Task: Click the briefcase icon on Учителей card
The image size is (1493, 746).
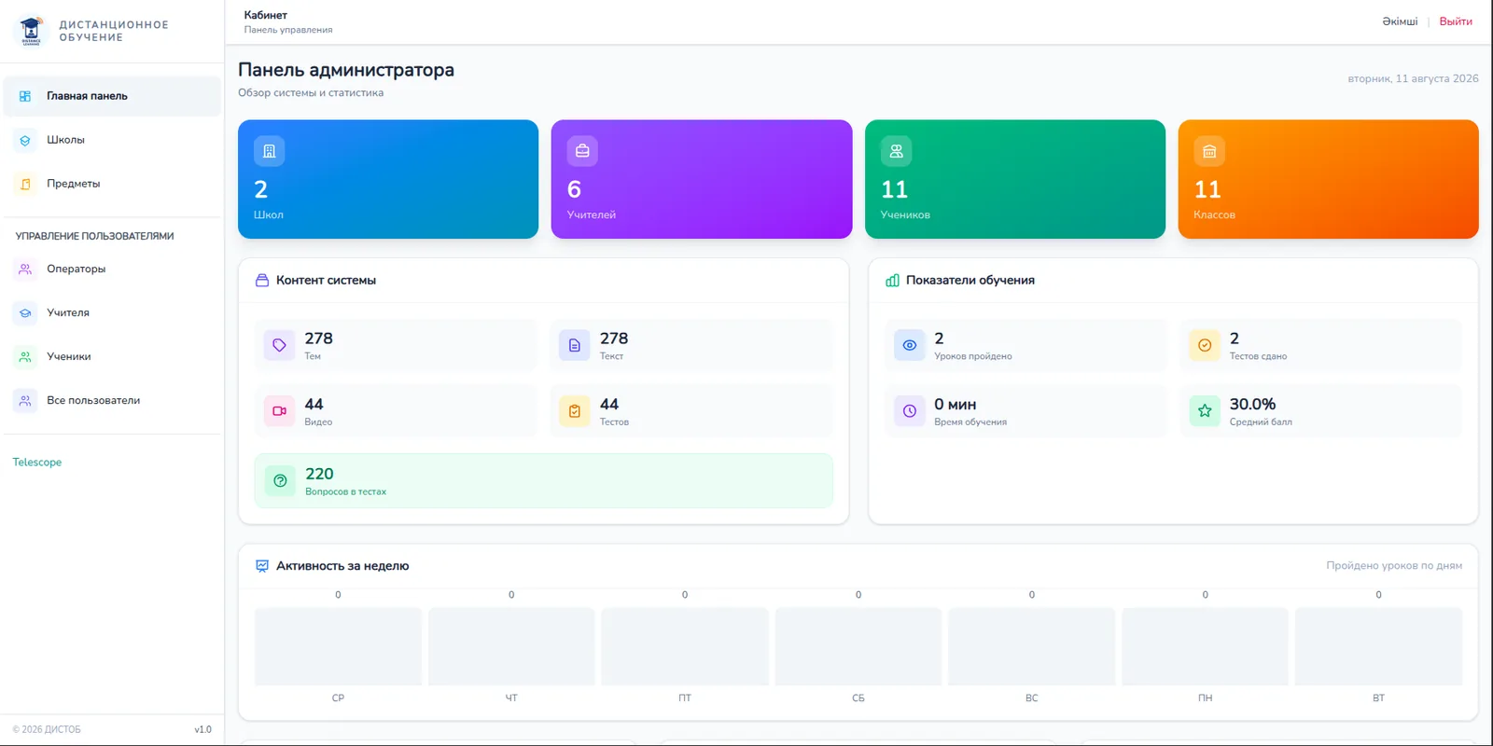Action: (x=582, y=151)
